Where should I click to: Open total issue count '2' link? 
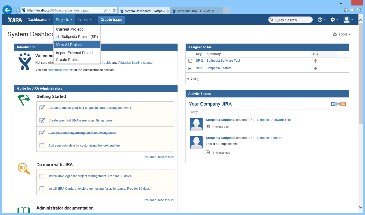point(198,79)
